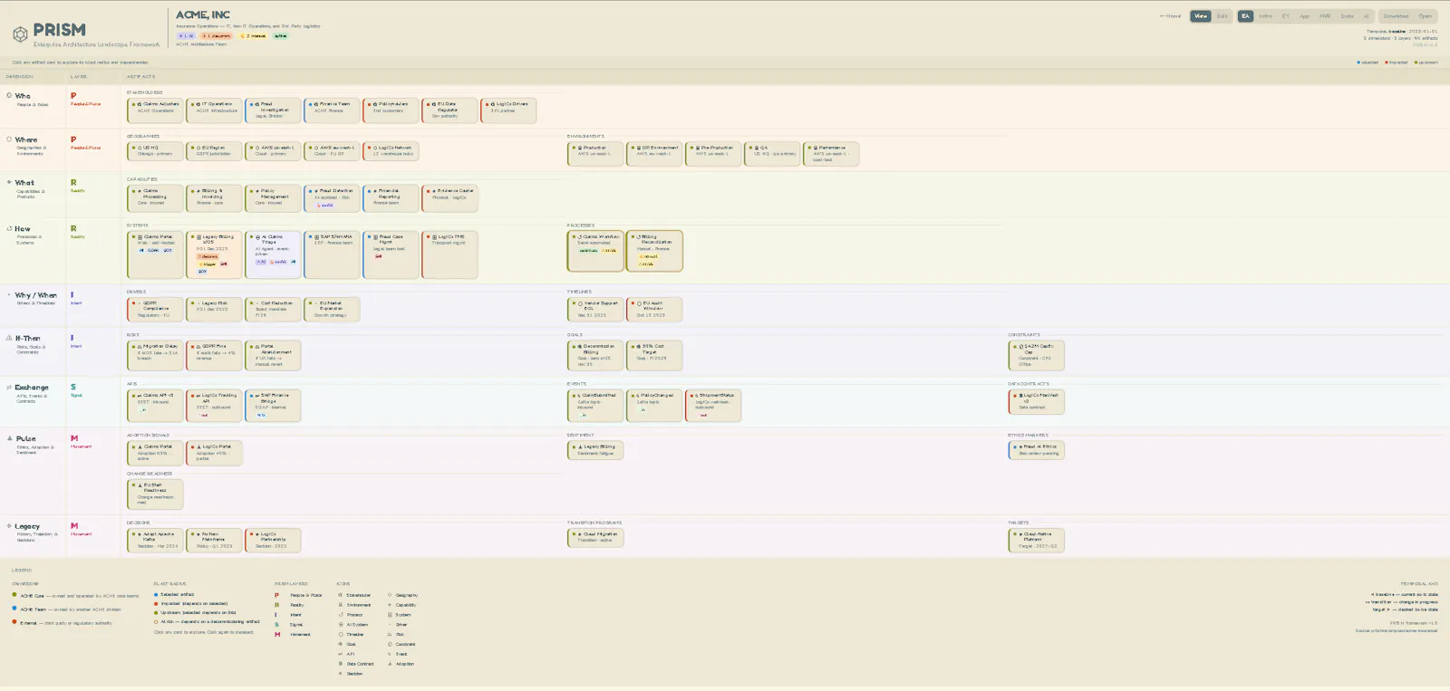Select the Fraud Detection capability card
Screen dimensions: 1450x691
click(332, 198)
